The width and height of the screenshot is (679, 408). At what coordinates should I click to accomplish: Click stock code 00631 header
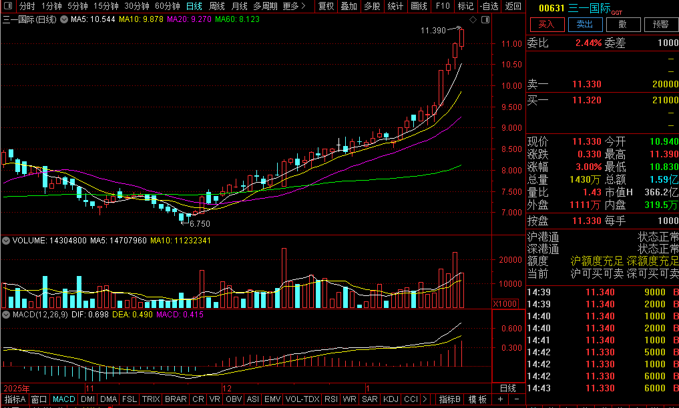pos(551,8)
